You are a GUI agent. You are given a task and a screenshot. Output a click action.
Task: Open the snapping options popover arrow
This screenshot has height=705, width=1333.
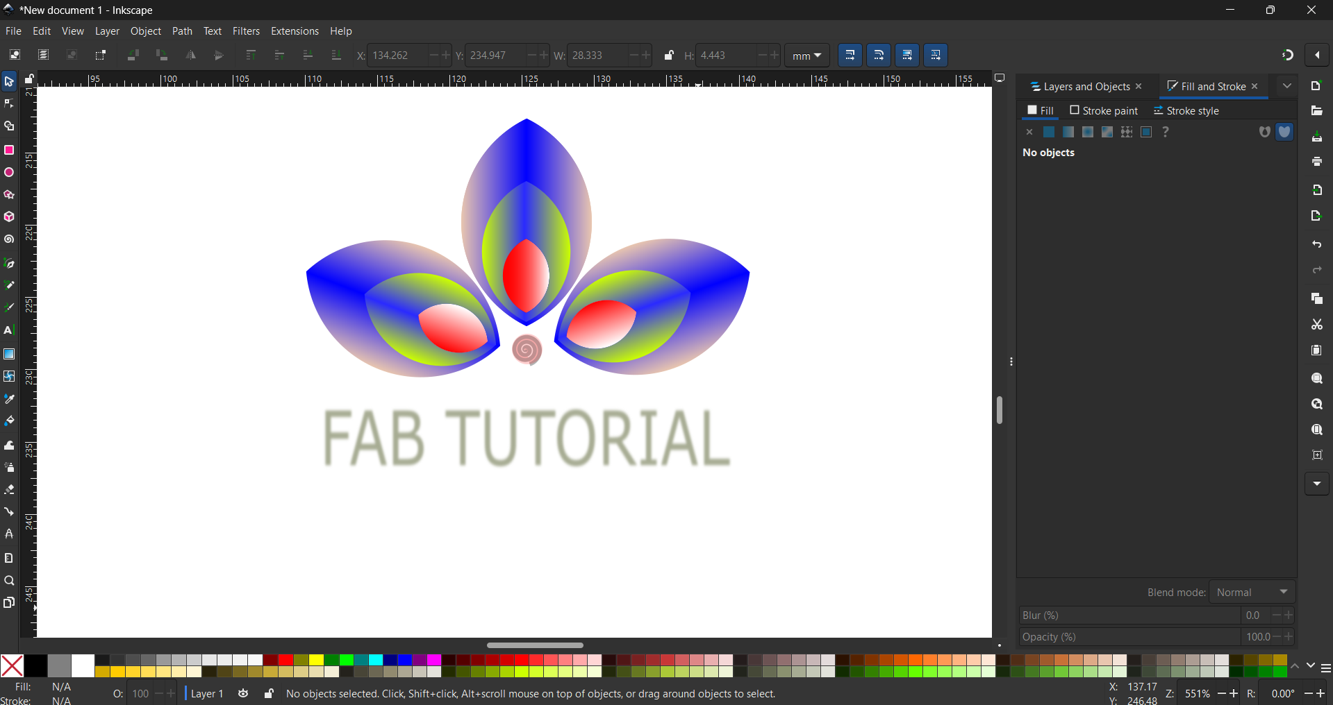coord(1318,56)
